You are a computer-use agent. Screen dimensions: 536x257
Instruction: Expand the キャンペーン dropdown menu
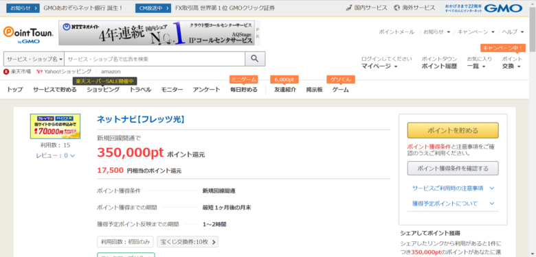point(476,32)
